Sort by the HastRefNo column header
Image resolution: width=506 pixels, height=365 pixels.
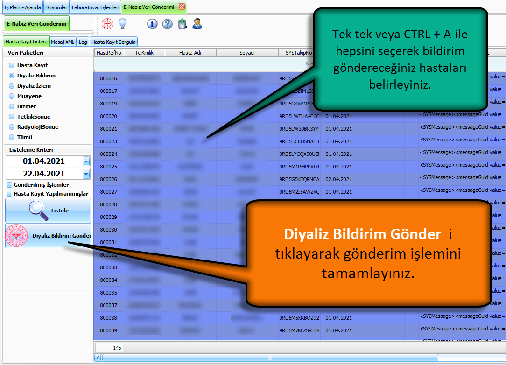[109, 53]
